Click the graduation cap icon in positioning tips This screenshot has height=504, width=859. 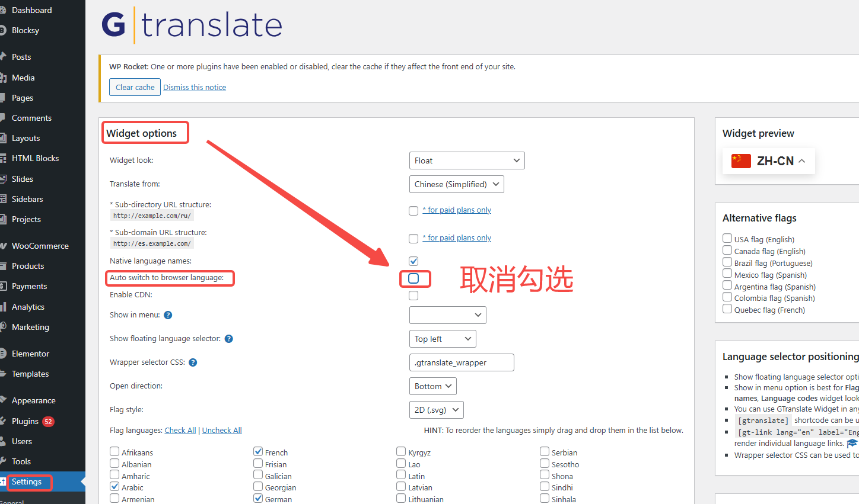[x=852, y=443]
